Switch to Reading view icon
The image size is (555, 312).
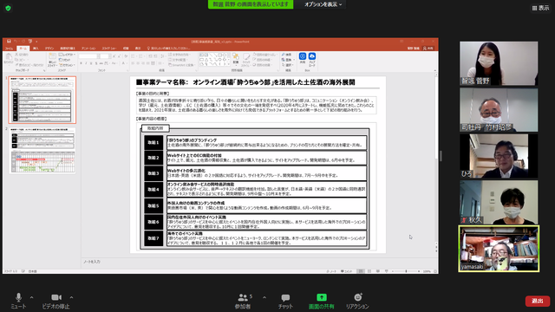coord(378,271)
